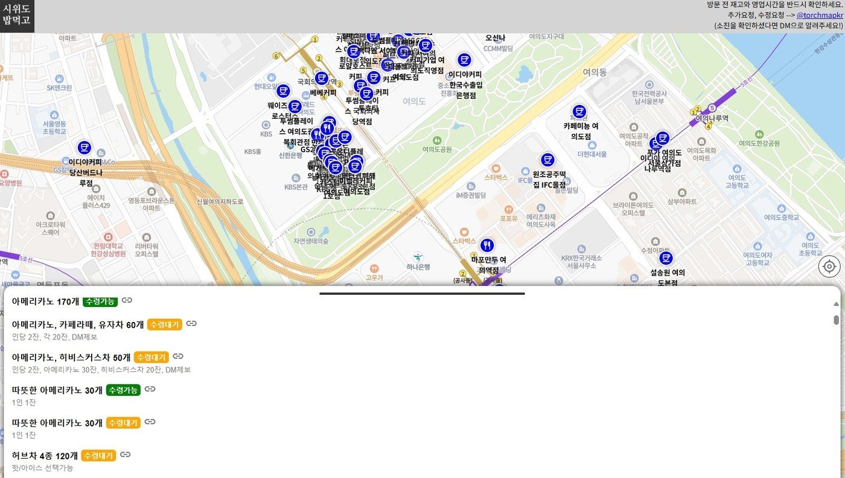Click the 웨이즈 로스터스 cafe marker
845x478 pixels.
tap(283, 91)
